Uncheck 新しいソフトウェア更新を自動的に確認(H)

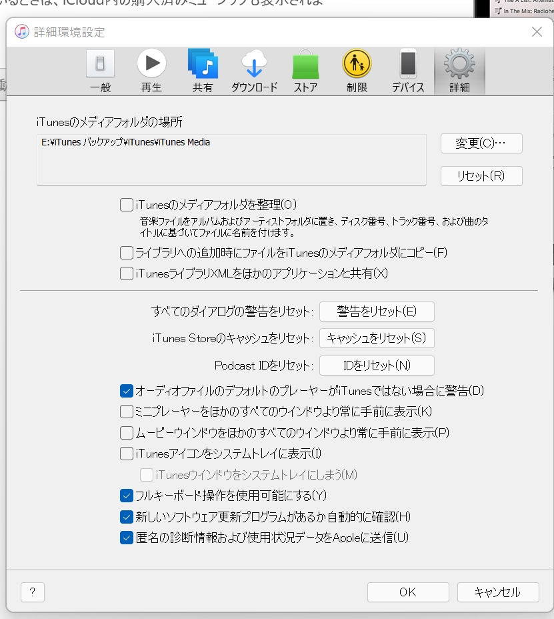click(x=126, y=517)
